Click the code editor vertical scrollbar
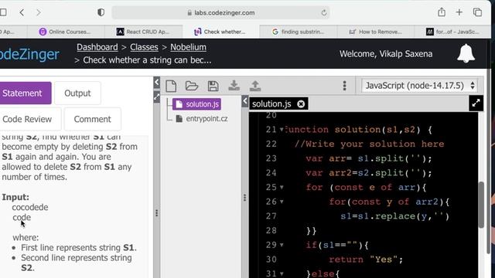This screenshot has height=278, width=495. (481, 205)
